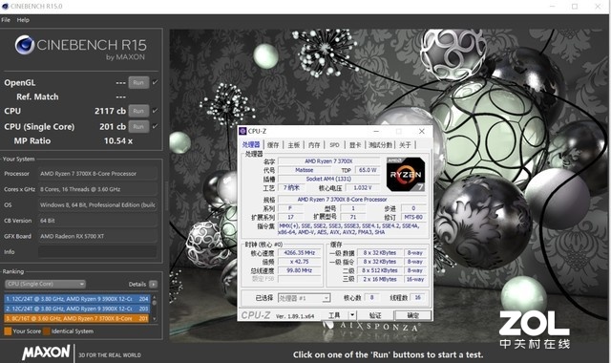Click the Matisse code name field
611x363 pixels.
305,170
